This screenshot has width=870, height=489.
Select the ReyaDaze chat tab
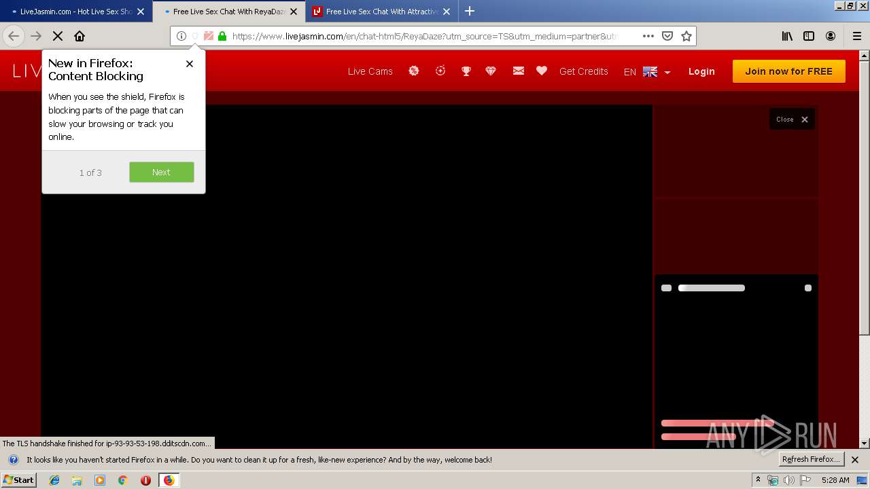tap(228, 12)
